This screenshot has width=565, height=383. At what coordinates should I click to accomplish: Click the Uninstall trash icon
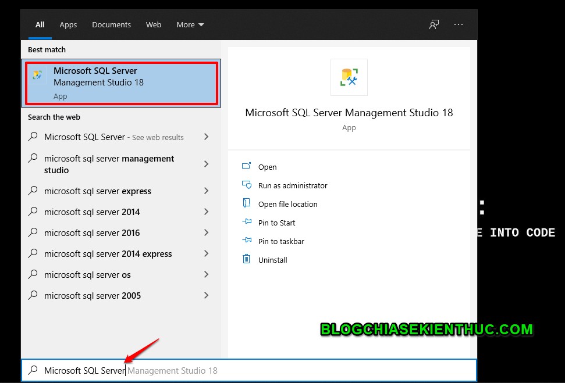tap(247, 259)
